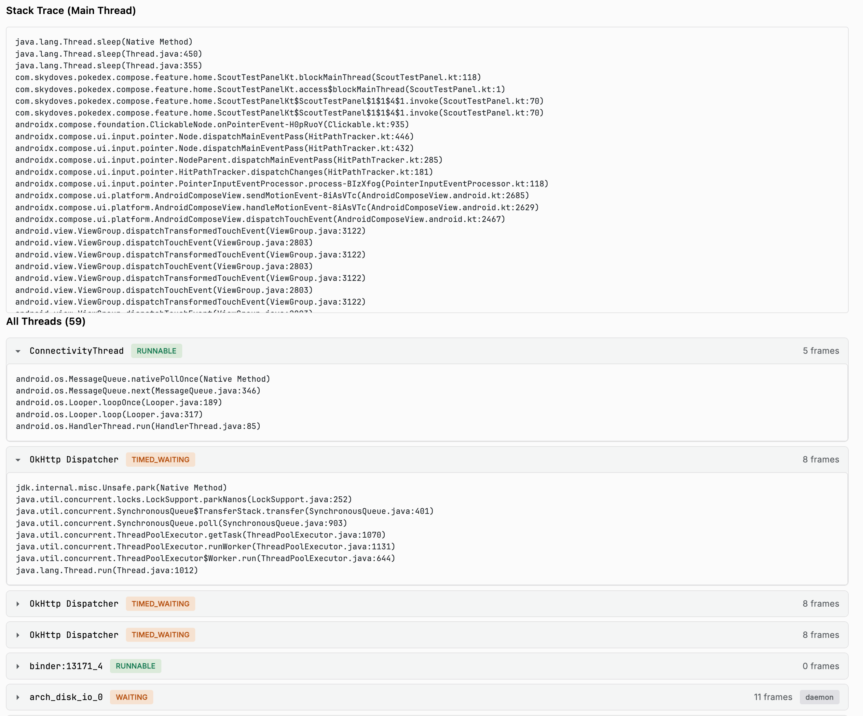Click the daemon badge on arch_disk_io_0
The height and width of the screenshot is (716, 863).
click(x=819, y=697)
